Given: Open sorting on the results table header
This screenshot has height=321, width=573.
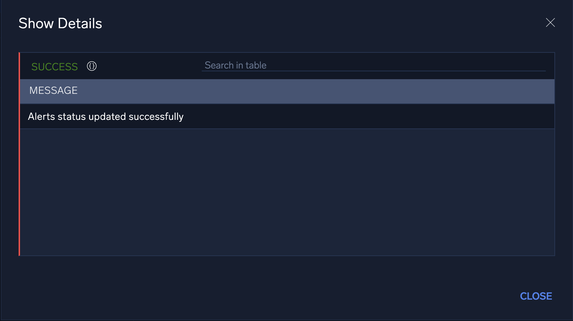Looking at the screenshot, I should click(53, 91).
